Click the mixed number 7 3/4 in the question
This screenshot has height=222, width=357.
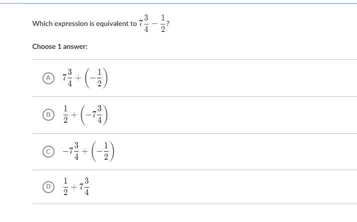(x=144, y=23)
